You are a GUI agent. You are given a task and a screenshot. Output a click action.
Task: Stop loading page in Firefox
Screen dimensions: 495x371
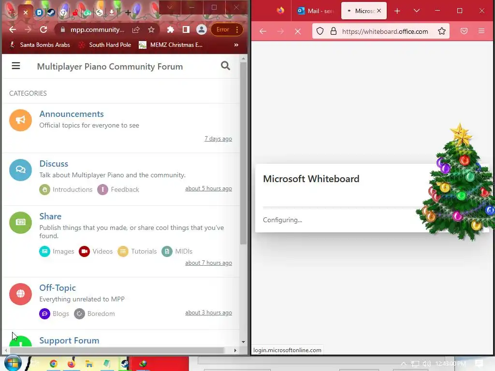(298, 31)
